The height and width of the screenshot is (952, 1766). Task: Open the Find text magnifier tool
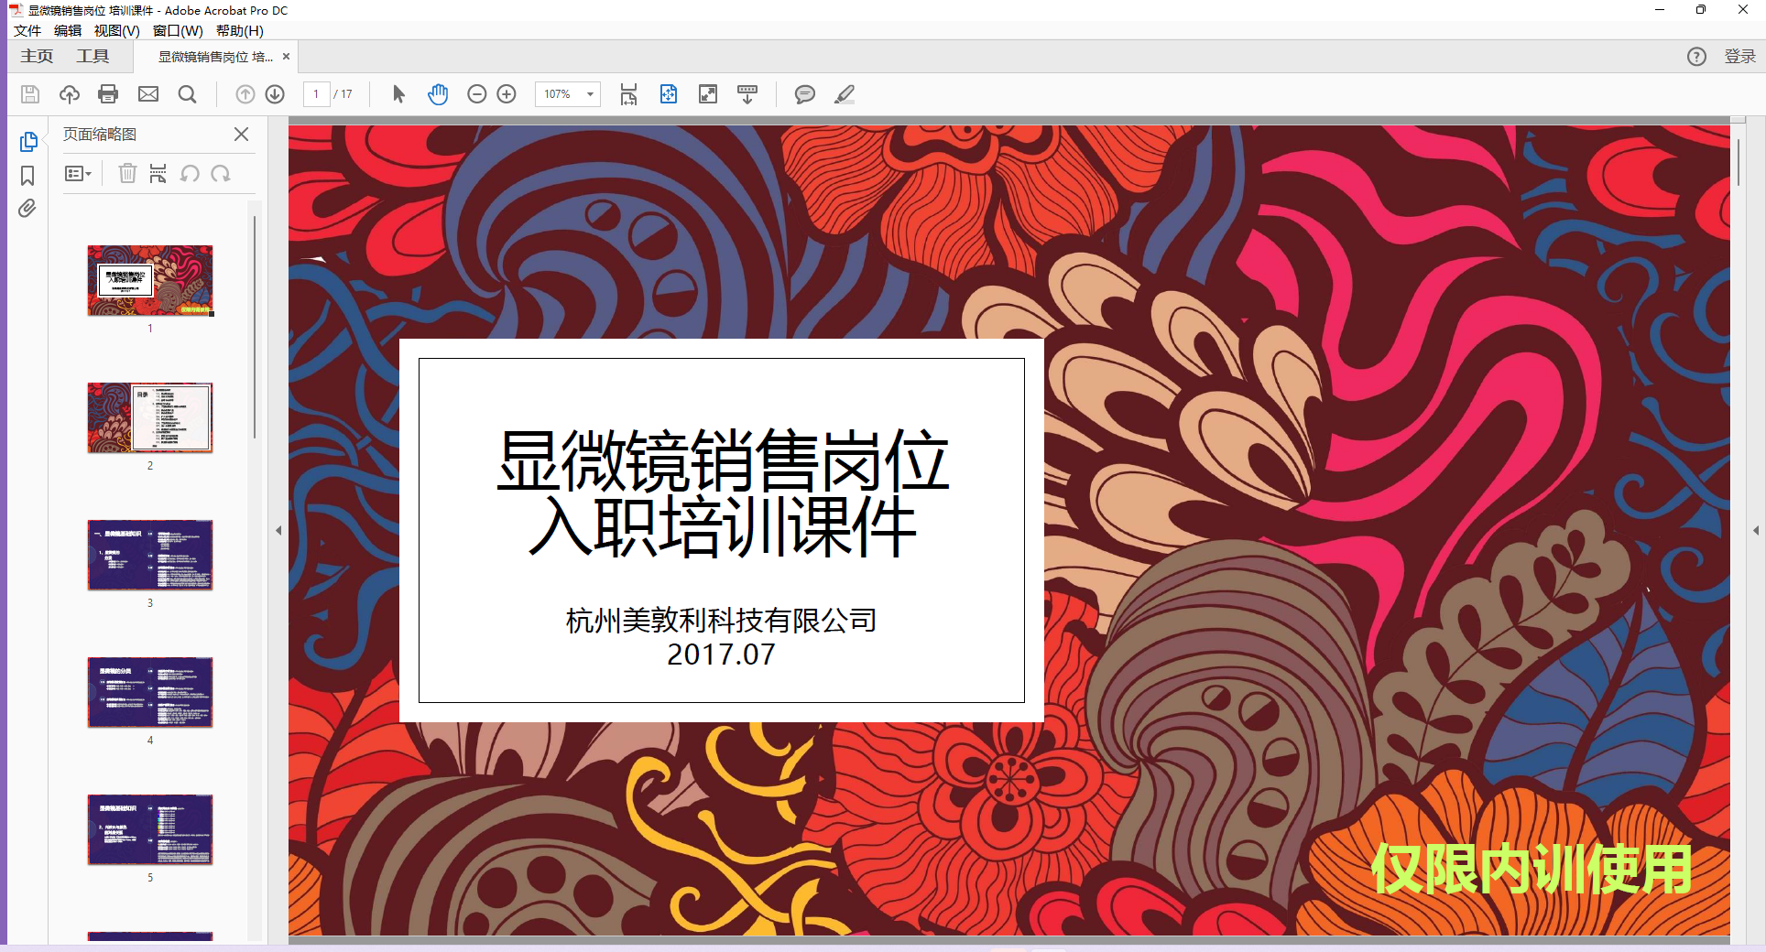[x=188, y=94]
